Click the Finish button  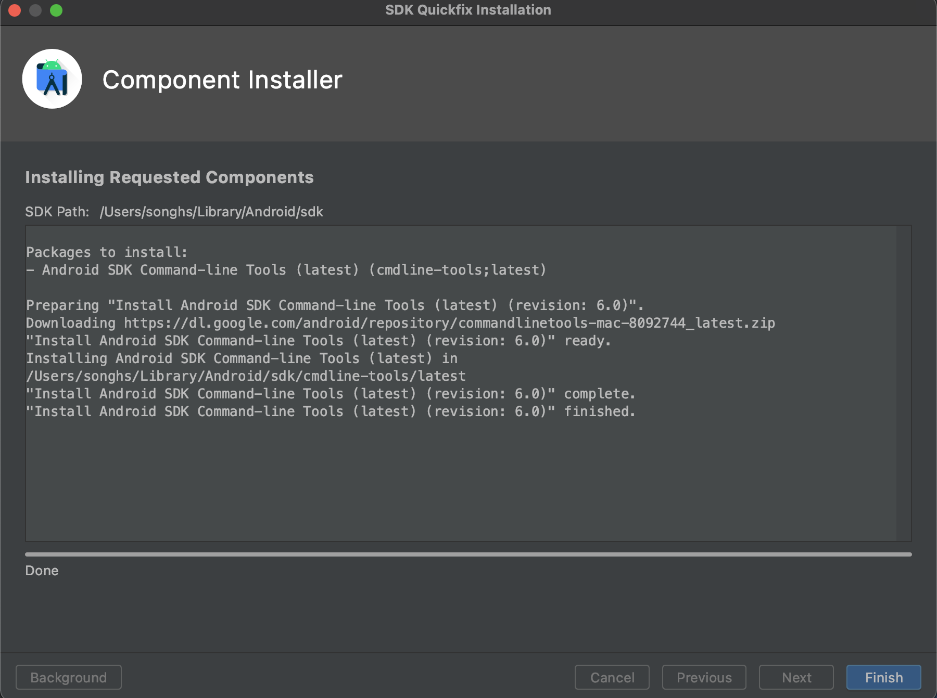pyautogui.click(x=883, y=677)
